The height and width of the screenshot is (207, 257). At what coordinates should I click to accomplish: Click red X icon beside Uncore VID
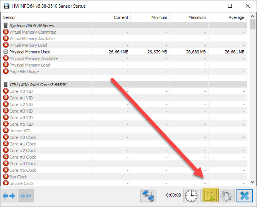[6, 130]
